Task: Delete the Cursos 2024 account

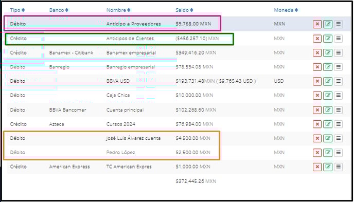Action: pos(317,124)
